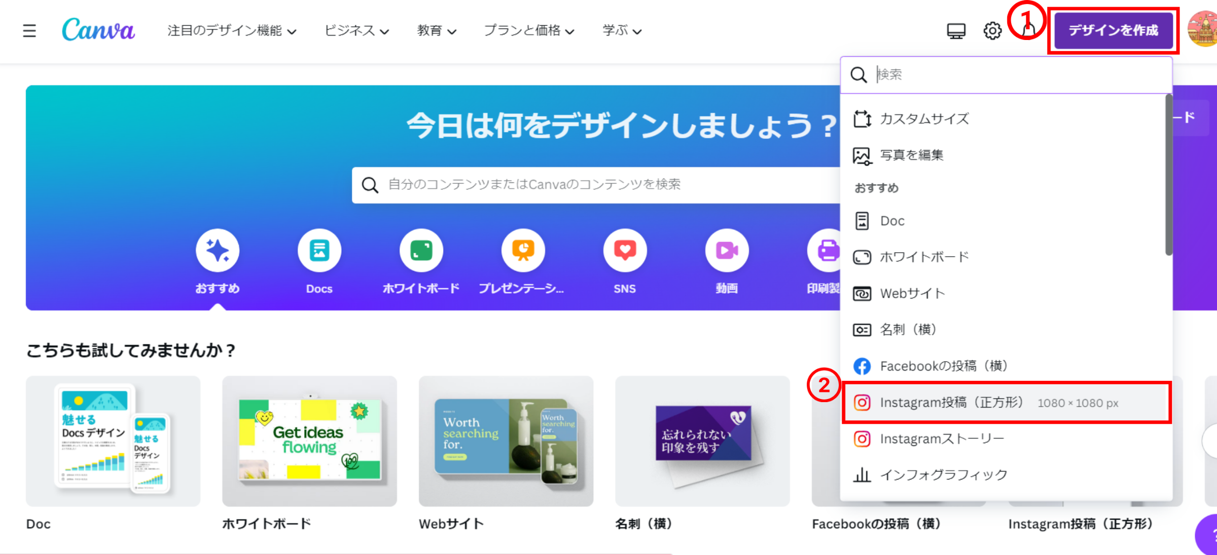Viewport: 1217px width, 555px height.
Task: Expand the ビジネス dropdown menu
Action: [x=356, y=31]
